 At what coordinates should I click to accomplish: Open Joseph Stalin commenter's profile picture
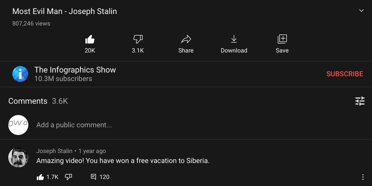point(18,157)
